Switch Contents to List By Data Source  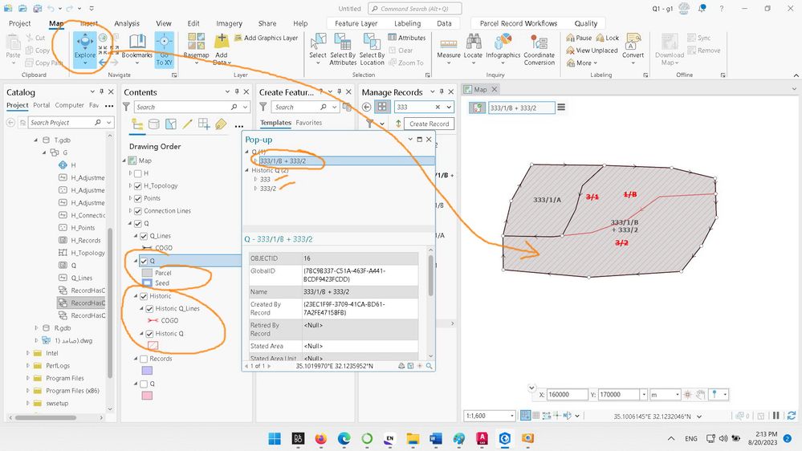[154, 124]
